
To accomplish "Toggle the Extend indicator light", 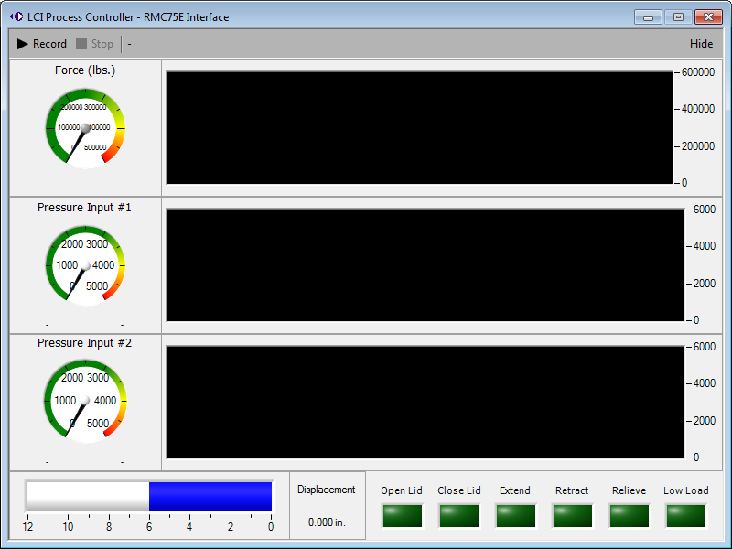I will [x=515, y=515].
